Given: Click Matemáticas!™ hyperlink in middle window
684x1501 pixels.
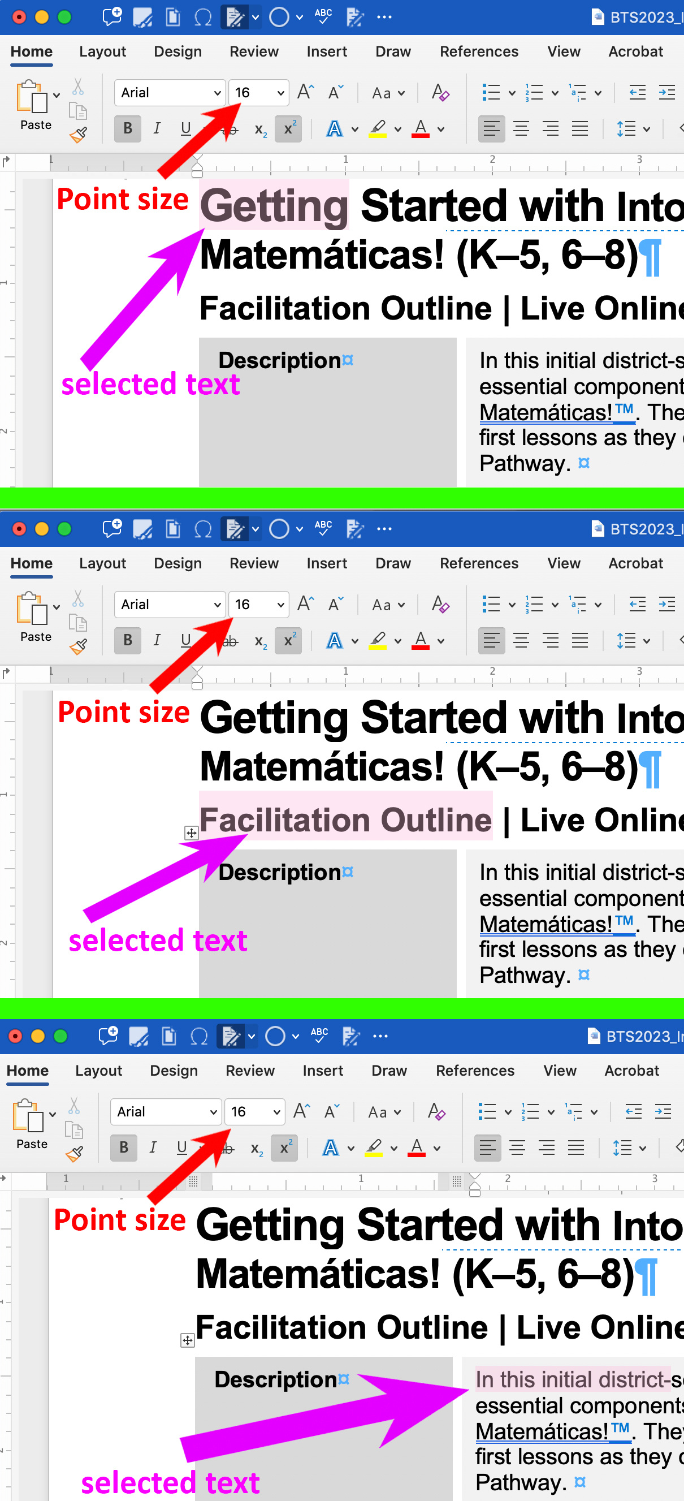Looking at the screenshot, I should (556, 924).
